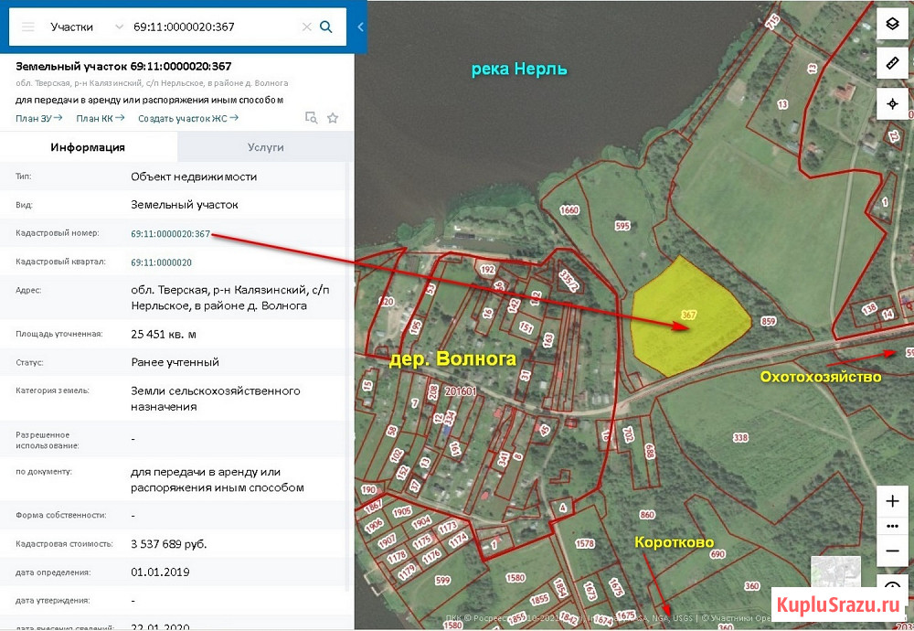Open the three-dots options between zoom buttons

(x=892, y=526)
